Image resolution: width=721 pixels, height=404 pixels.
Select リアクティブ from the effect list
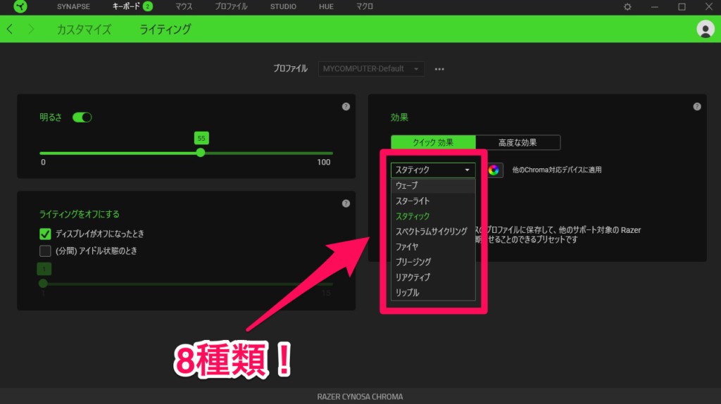pyautogui.click(x=433, y=277)
